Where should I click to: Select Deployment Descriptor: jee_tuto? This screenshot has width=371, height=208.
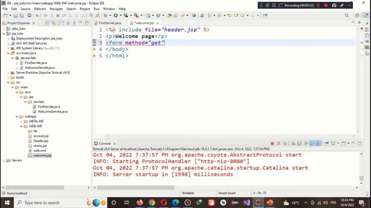(39, 39)
